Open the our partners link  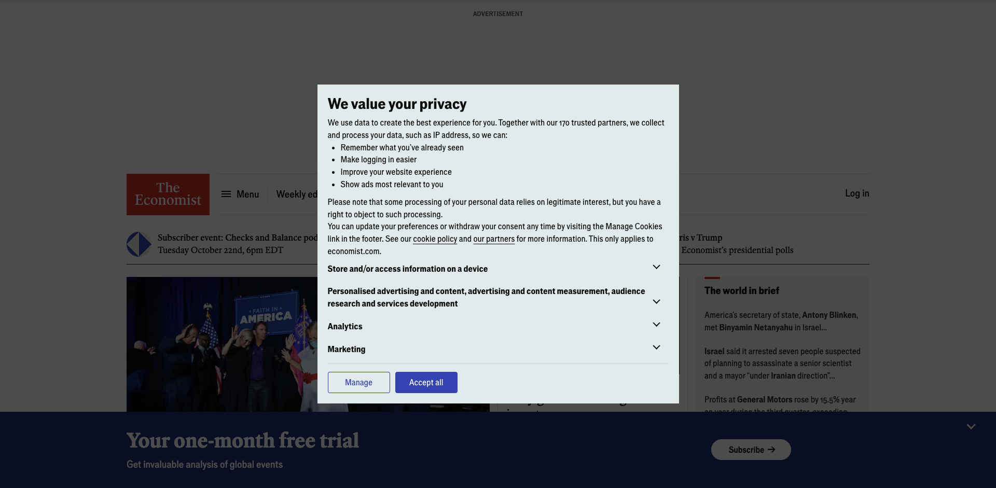point(494,239)
